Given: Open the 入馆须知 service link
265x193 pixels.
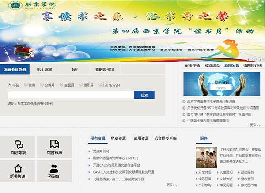Looking at the screenshot, I should click(x=226, y=172).
